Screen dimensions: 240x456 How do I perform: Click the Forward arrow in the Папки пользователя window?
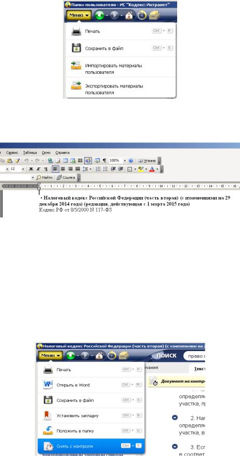[114, 15]
